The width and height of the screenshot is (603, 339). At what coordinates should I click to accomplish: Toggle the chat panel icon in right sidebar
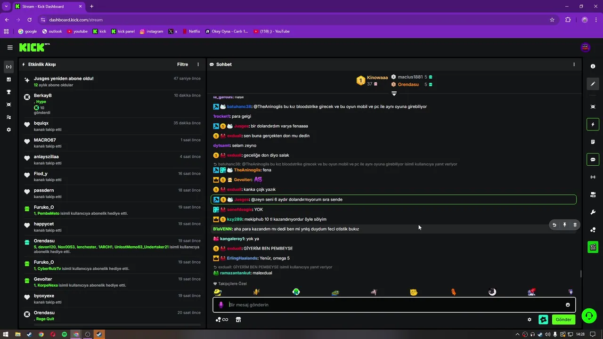point(593,160)
